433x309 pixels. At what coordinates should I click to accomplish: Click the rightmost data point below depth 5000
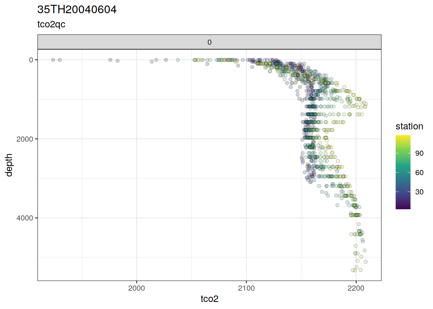tap(366, 262)
